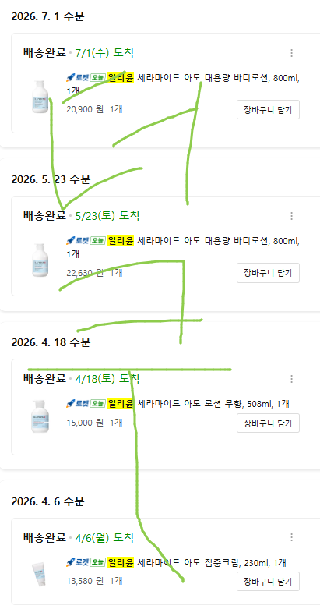Add the 15,000원 unscented lotion to cart
320x609 pixels.
pos(268,423)
